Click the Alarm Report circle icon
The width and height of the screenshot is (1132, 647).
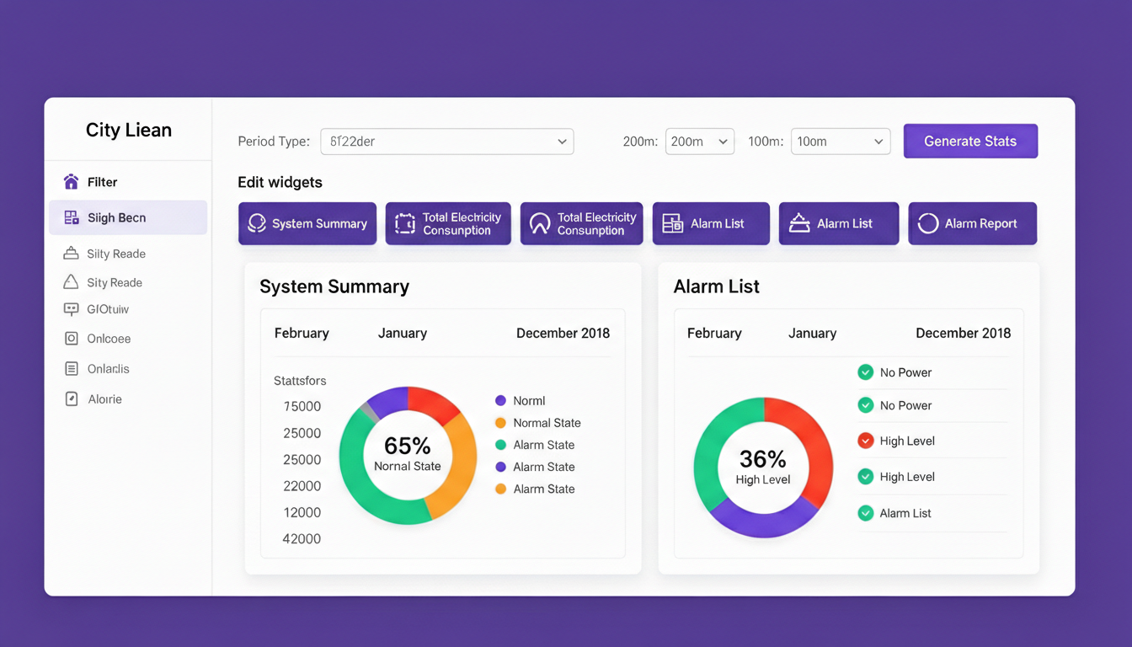(927, 223)
